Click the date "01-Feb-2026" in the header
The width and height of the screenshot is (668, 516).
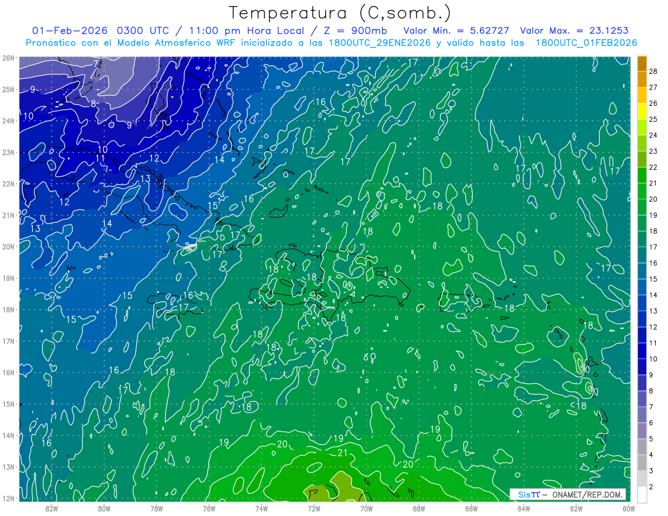pyautogui.click(x=71, y=31)
